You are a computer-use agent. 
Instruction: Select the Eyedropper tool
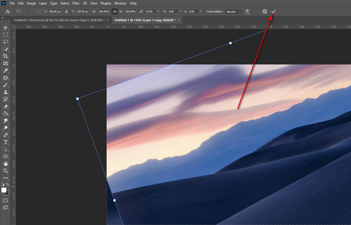(x=6, y=71)
